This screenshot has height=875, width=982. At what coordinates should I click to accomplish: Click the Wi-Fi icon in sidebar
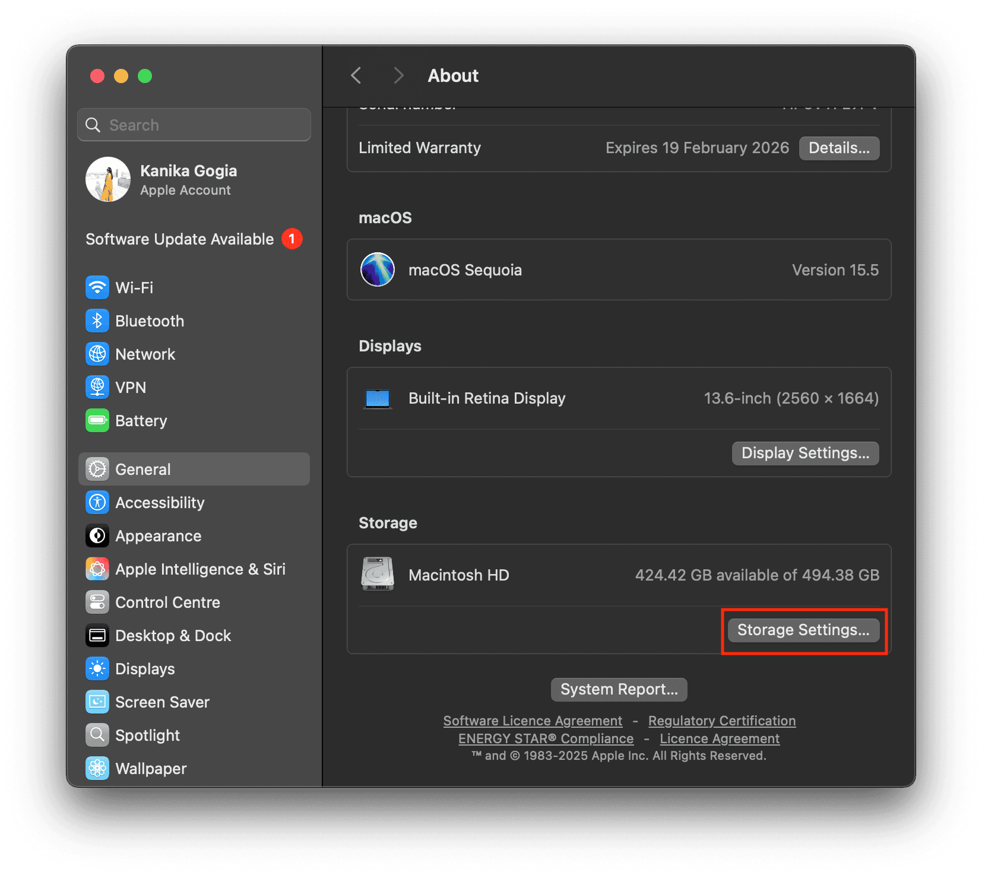pos(97,287)
